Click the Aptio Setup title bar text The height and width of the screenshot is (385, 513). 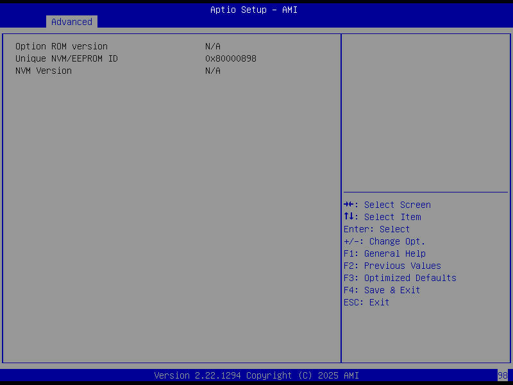(253, 9)
